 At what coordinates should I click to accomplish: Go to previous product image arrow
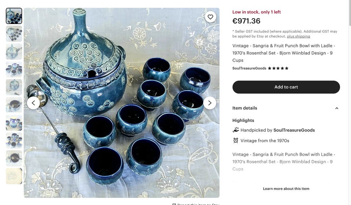[33, 103]
